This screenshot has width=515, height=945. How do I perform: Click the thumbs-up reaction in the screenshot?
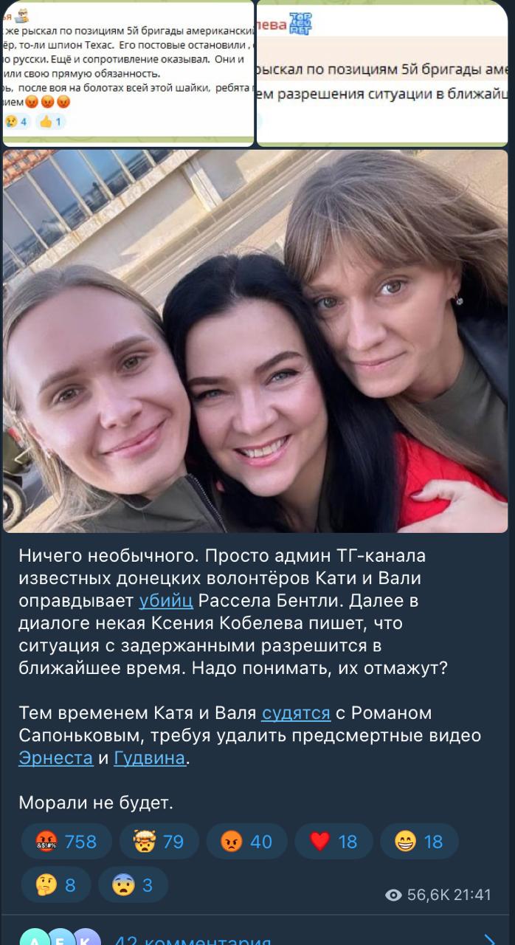tap(50, 121)
